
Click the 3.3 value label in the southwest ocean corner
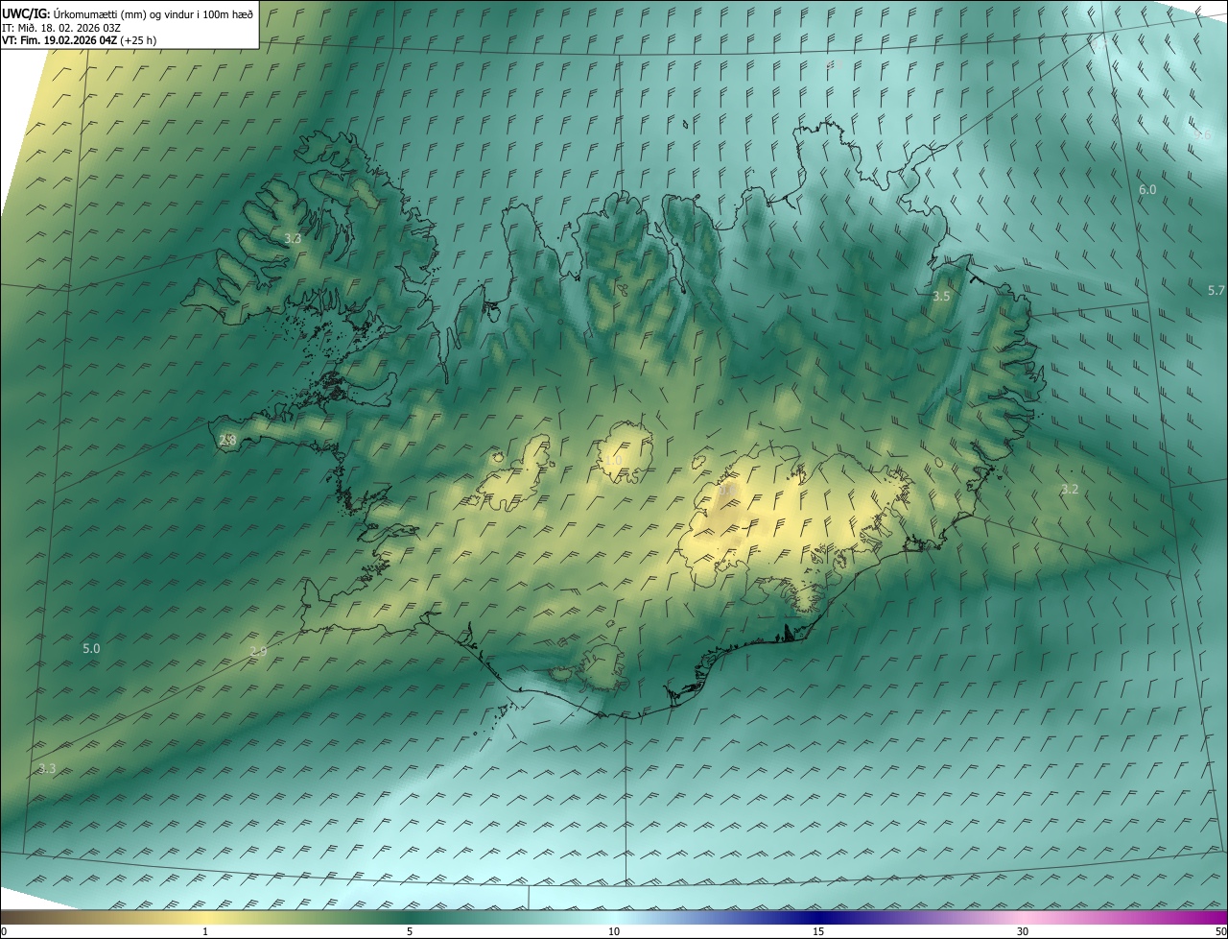click(x=47, y=768)
